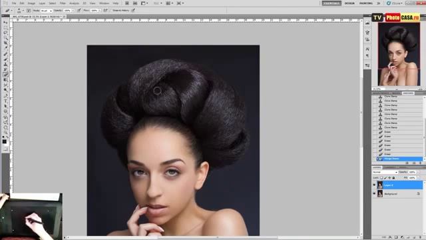Select the Pen tool
The height and width of the screenshot is (240, 426).
pyautogui.click(x=5, y=96)
